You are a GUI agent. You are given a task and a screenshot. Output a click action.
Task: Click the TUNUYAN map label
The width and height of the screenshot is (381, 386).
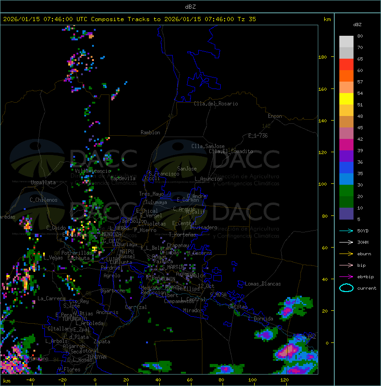click(97, 357)
